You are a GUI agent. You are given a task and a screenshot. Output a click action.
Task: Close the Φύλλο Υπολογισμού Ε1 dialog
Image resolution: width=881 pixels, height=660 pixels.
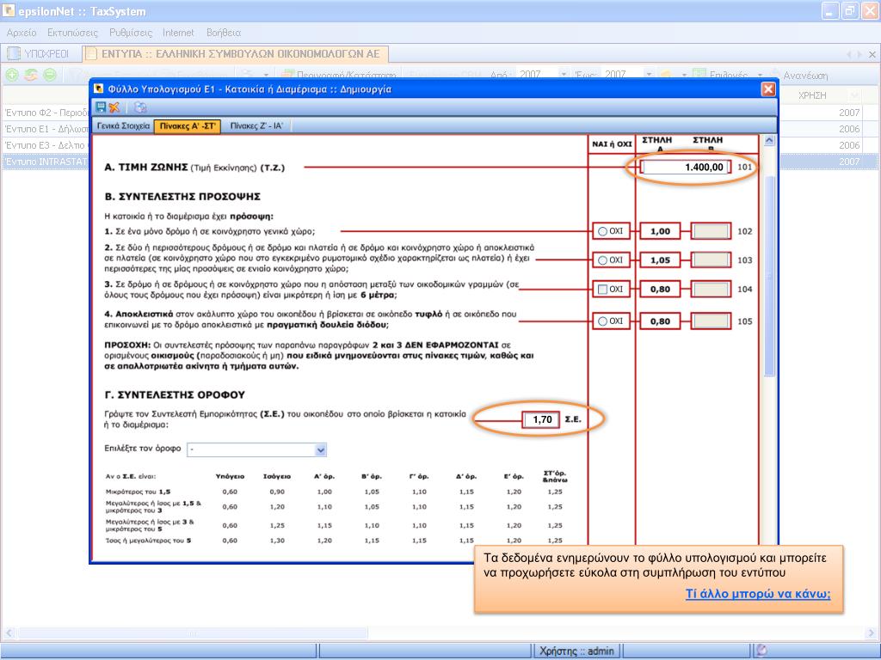(768, 89)
